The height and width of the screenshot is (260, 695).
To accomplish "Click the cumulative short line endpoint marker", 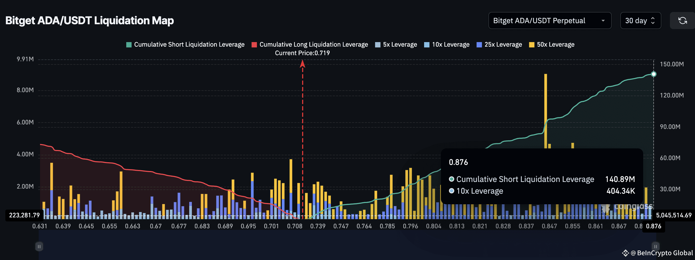I will pos(654,74).
